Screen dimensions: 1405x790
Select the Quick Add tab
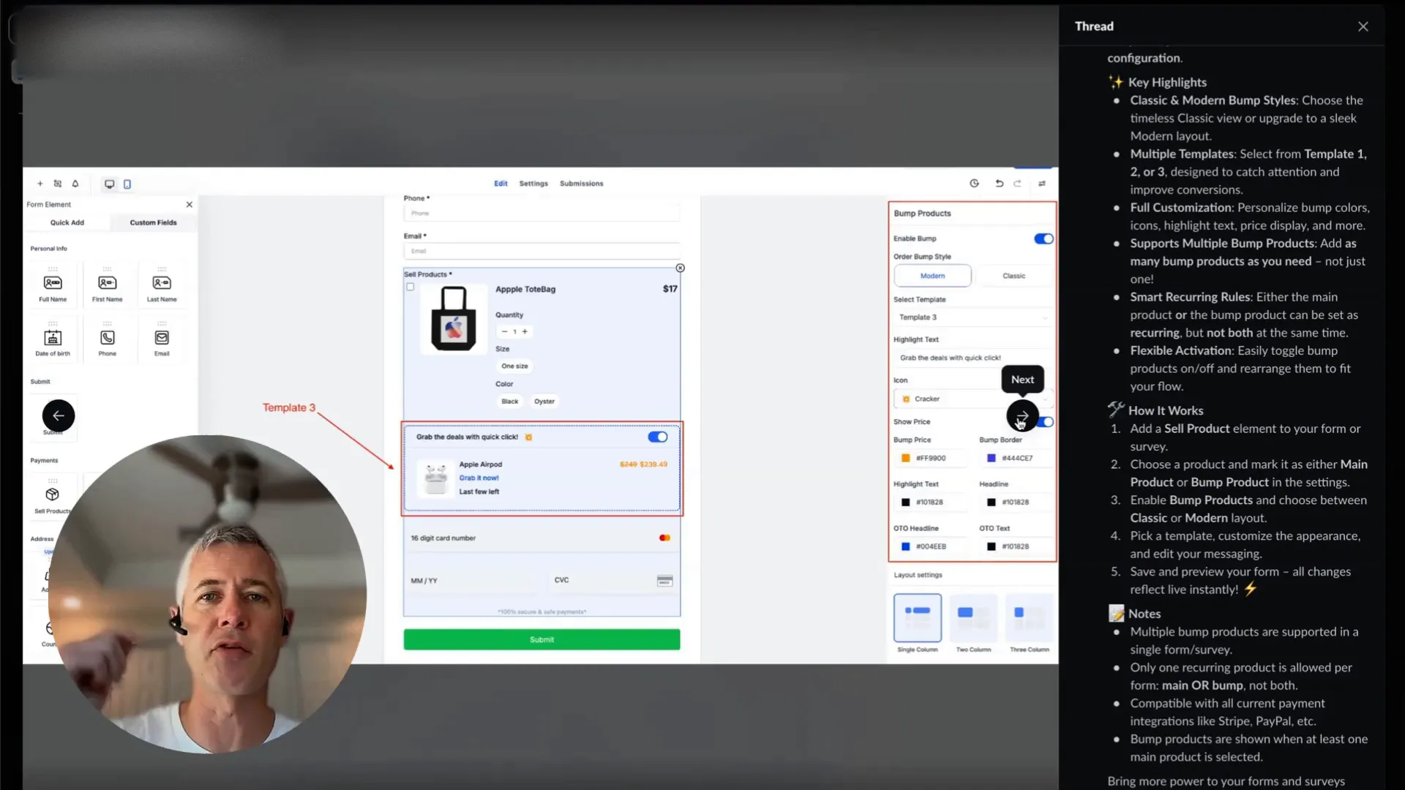tap(67, 222)
